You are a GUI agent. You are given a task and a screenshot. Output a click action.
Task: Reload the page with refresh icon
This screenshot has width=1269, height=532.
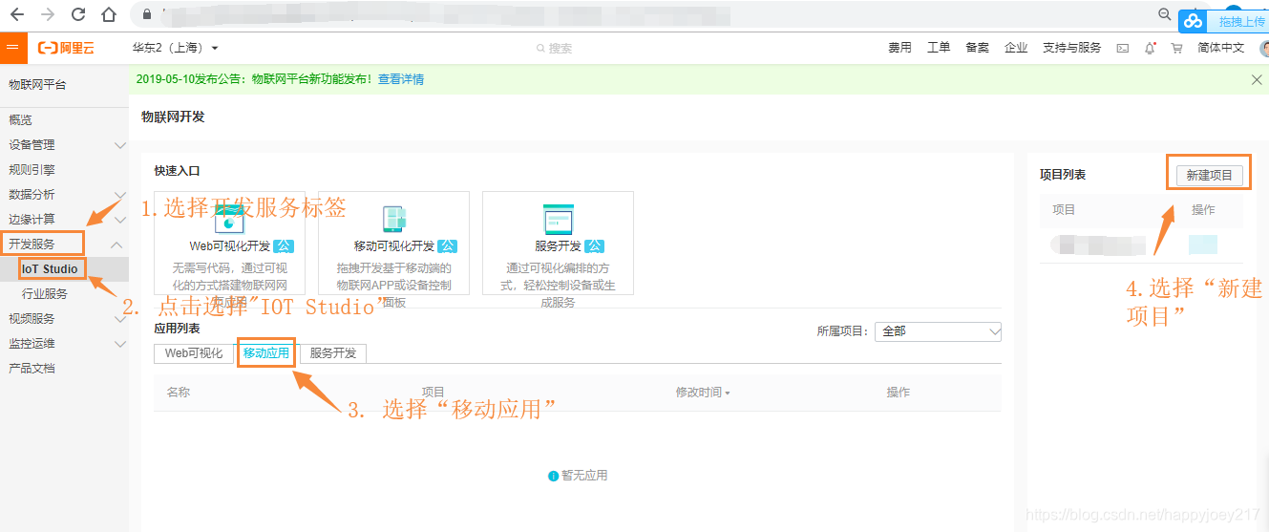pos(78,15)
